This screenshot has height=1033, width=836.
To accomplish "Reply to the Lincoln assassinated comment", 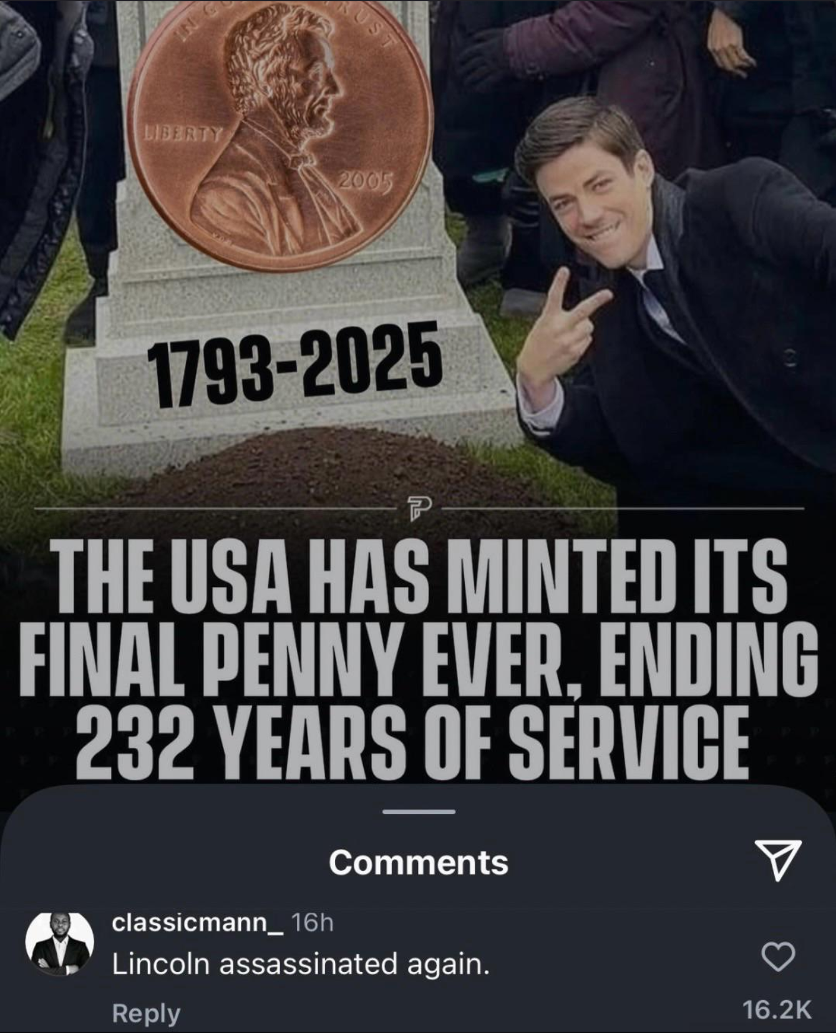I will click(x=146, y=1012).
